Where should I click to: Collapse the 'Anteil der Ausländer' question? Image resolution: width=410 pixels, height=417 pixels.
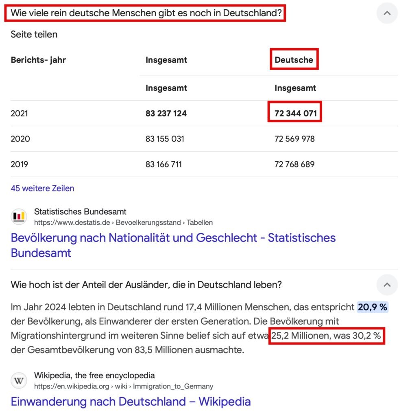pos(387,285)
